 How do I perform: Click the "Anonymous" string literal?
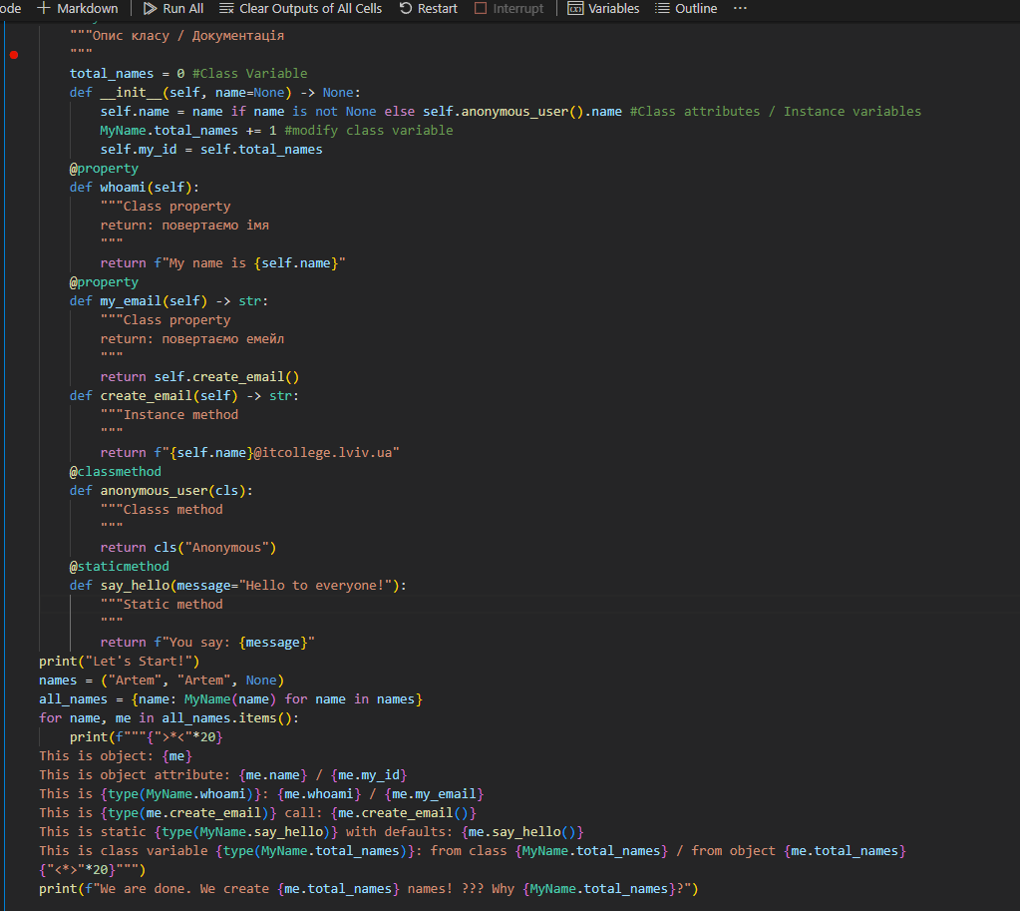(x=223, y=547)
